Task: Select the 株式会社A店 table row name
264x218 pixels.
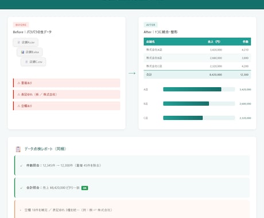Action: 154,50
